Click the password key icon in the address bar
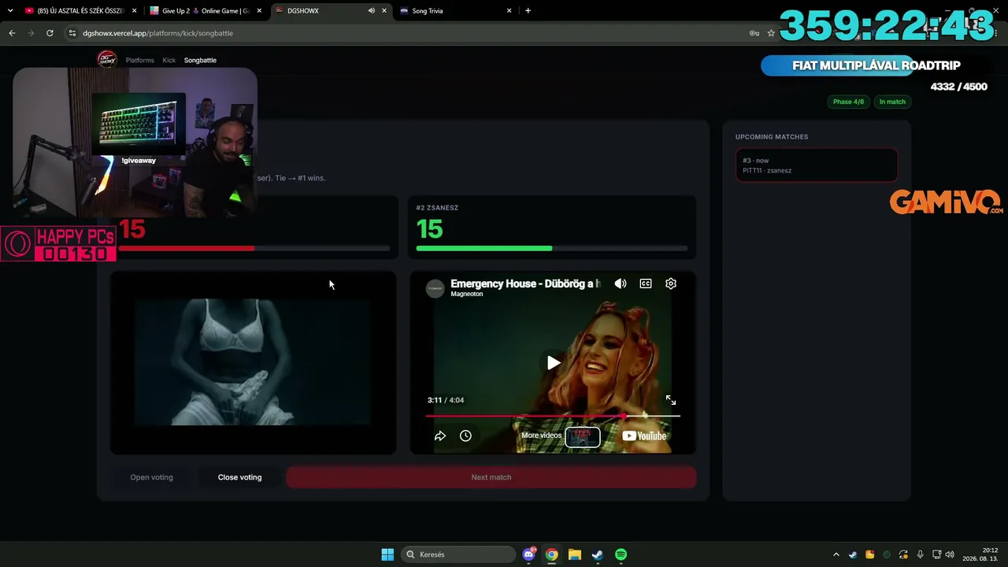The image size is (1008, 567). pyautogui.click(x=754, y=33)
